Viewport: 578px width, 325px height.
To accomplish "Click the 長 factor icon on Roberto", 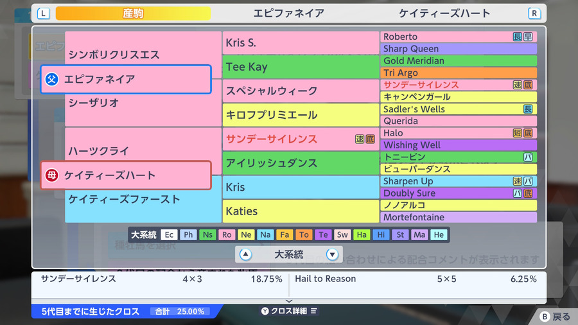I will 518,37.
